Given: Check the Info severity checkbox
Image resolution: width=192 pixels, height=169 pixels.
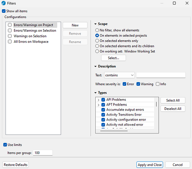Looking at the screenshot, I should (x=158, y=84).
